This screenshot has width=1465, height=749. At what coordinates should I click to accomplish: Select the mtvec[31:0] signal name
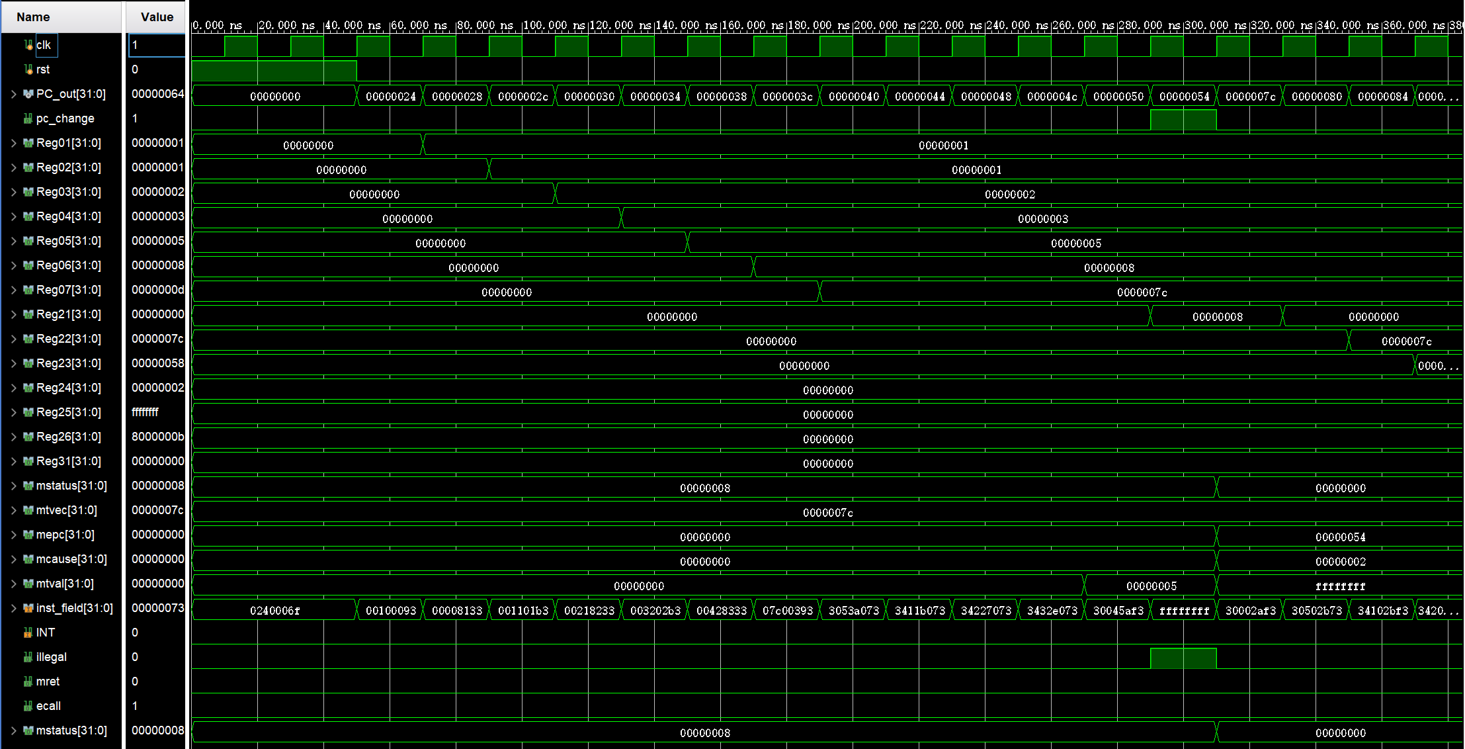coord(66,510)
